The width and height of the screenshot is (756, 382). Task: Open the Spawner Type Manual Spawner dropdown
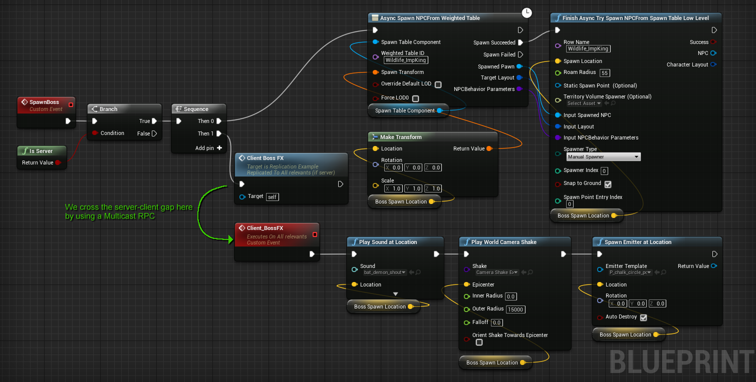(603, 157)
